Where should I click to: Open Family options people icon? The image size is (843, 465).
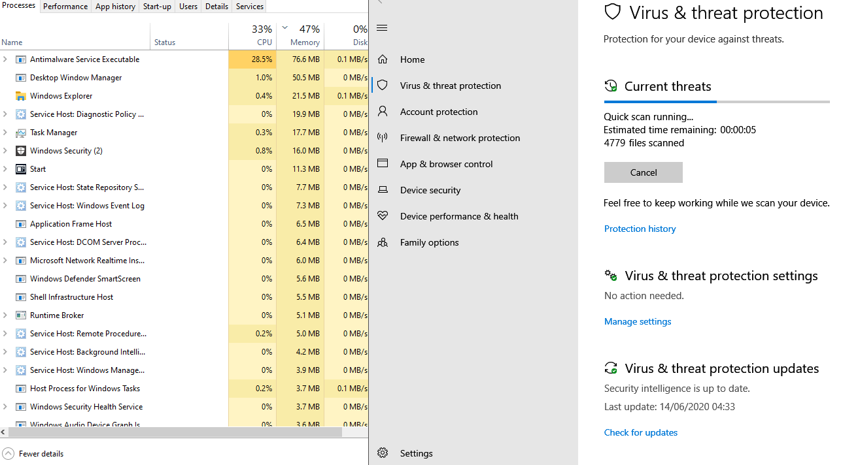(383, 242)
